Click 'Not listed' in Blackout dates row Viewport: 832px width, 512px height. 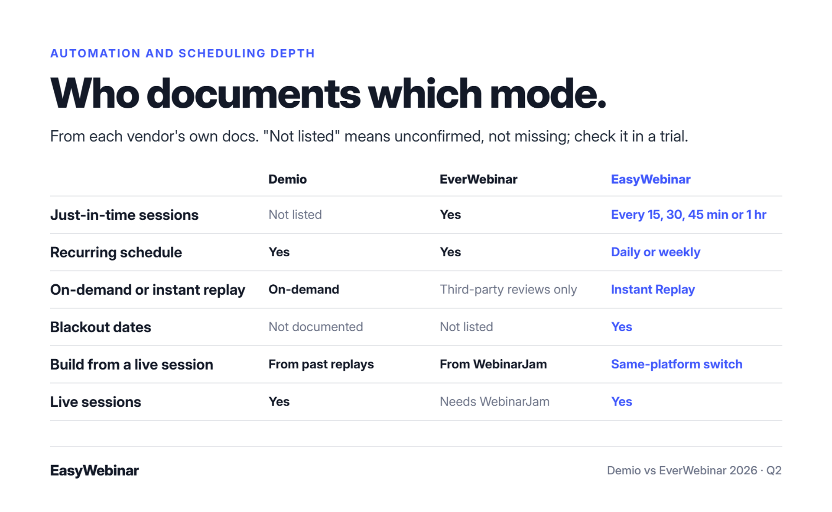point(466,327)
